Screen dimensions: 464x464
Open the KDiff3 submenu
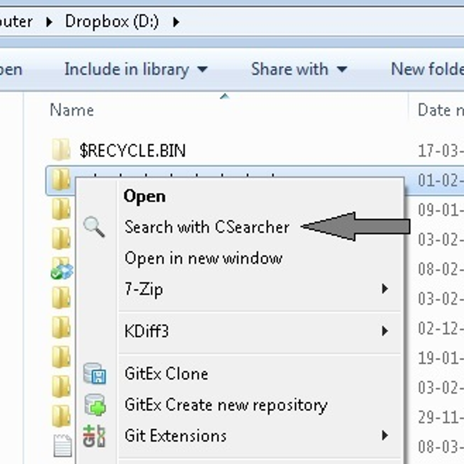pos(240,331)
